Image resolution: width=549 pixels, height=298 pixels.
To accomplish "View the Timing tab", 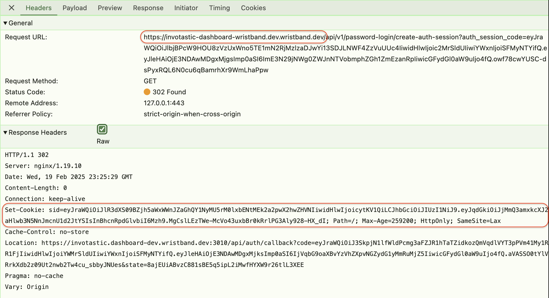I will [219, 8].
